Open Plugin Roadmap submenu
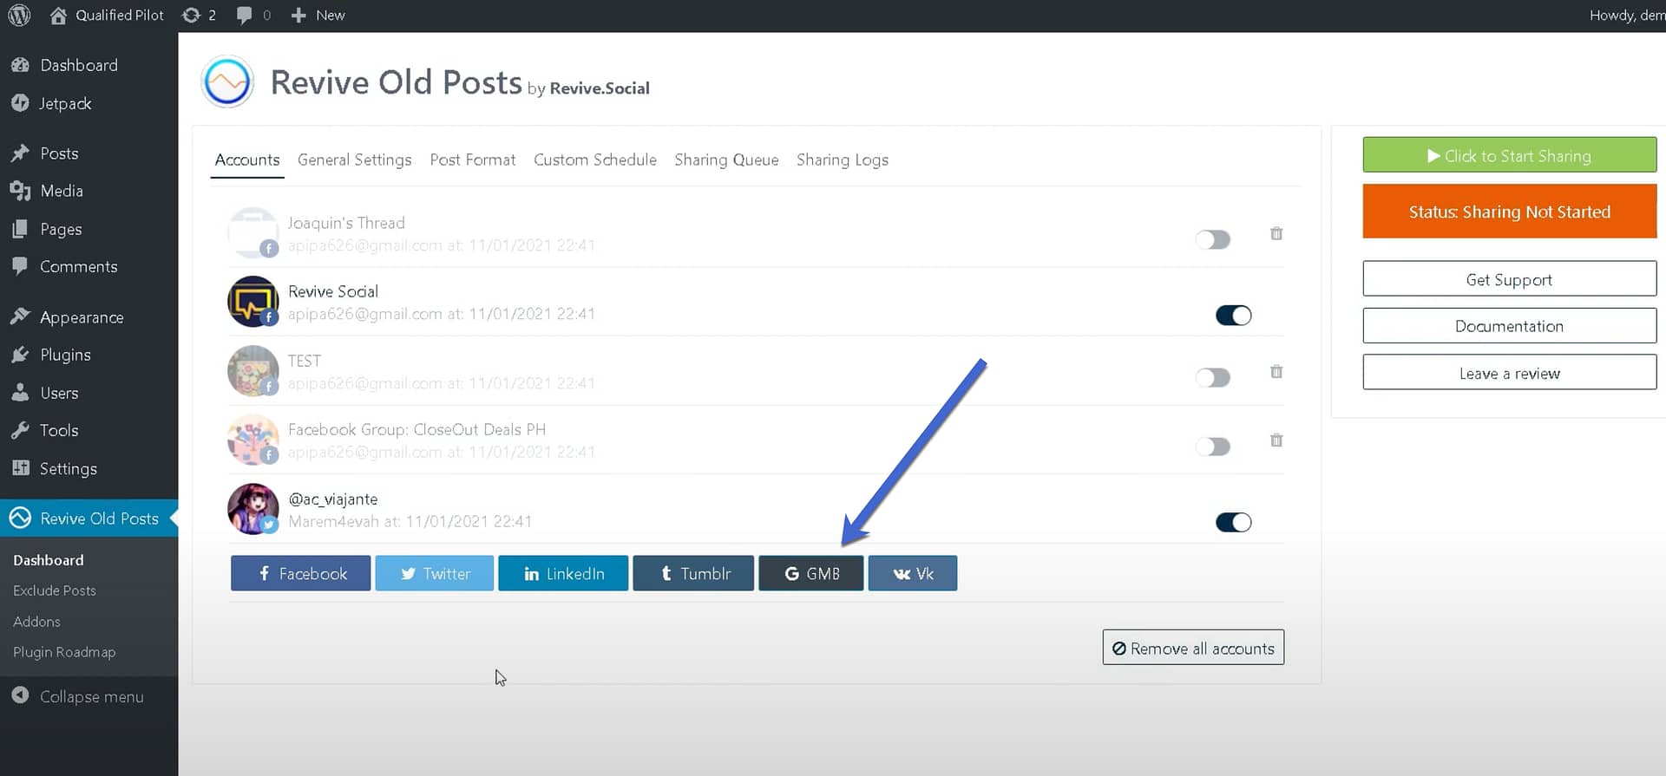1666x776 pixels. (64, 652)
